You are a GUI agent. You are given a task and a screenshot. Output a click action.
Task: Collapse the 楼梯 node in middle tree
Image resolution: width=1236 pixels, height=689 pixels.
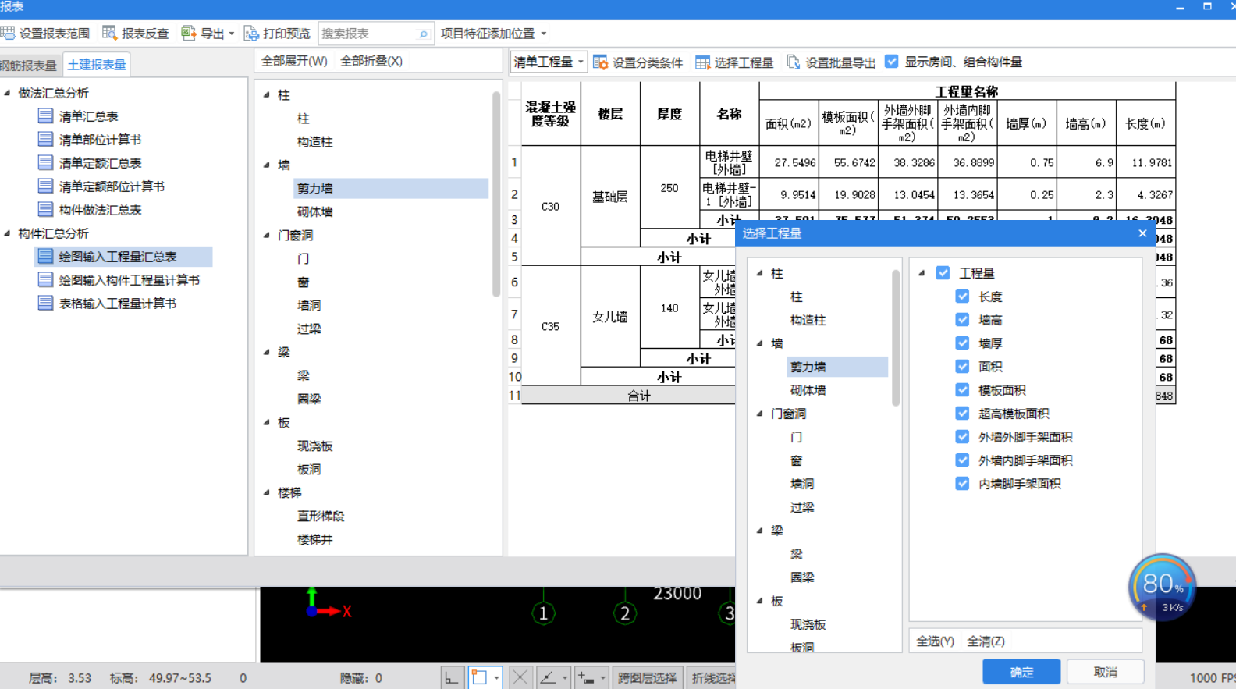[267, 492]
